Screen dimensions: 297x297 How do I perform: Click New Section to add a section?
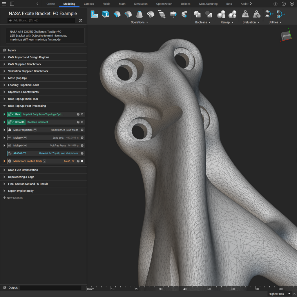pos(13,198)
